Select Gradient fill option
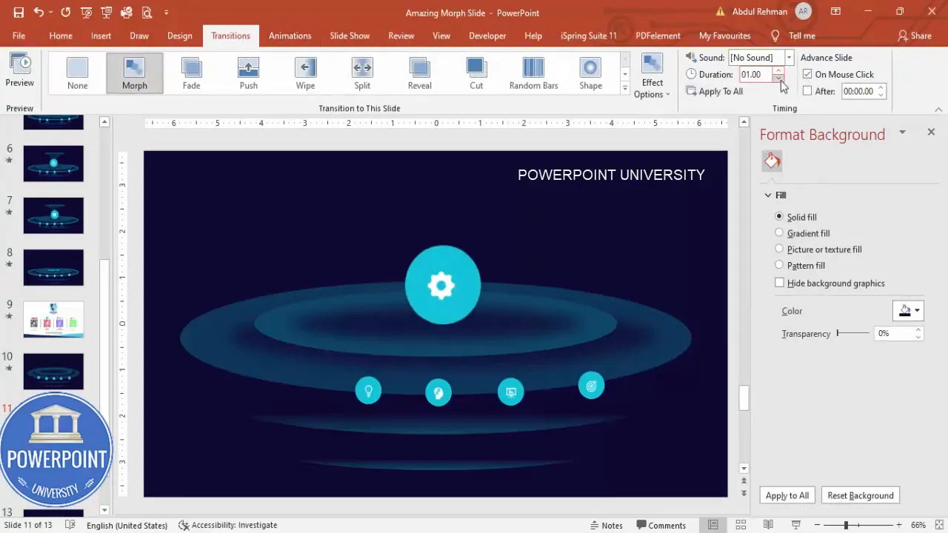This screenshot has height=533, width=948. [803, 233]
